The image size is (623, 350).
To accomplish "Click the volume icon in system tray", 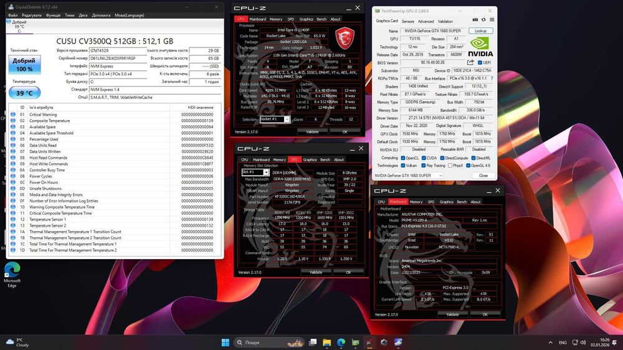I will [583, 342].
